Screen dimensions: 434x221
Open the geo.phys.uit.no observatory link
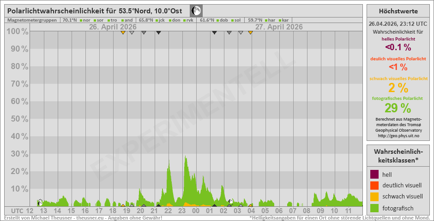pos(398,136)
